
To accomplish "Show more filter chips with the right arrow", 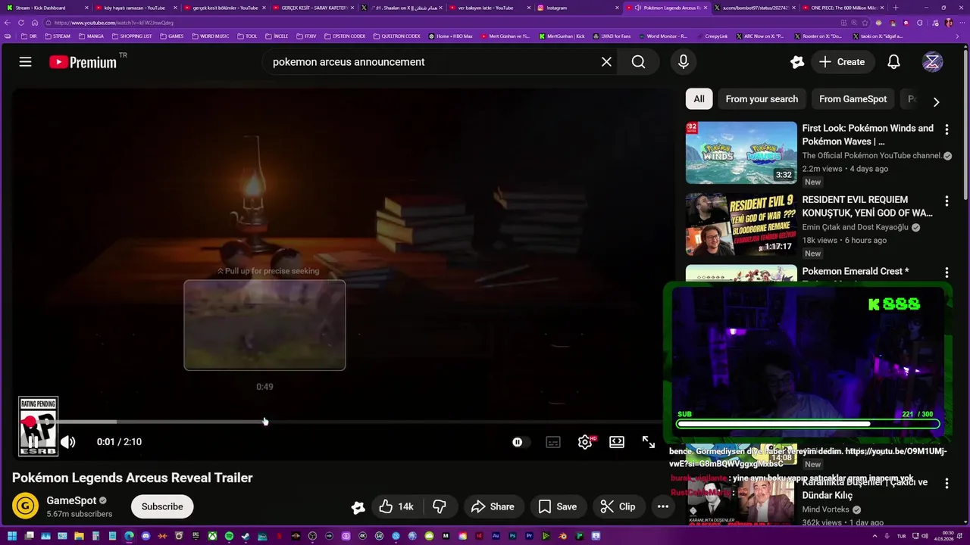I will point(936,101).
